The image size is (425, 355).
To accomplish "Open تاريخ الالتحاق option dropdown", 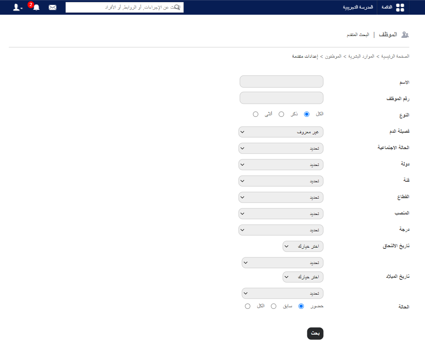I will 303,246.
